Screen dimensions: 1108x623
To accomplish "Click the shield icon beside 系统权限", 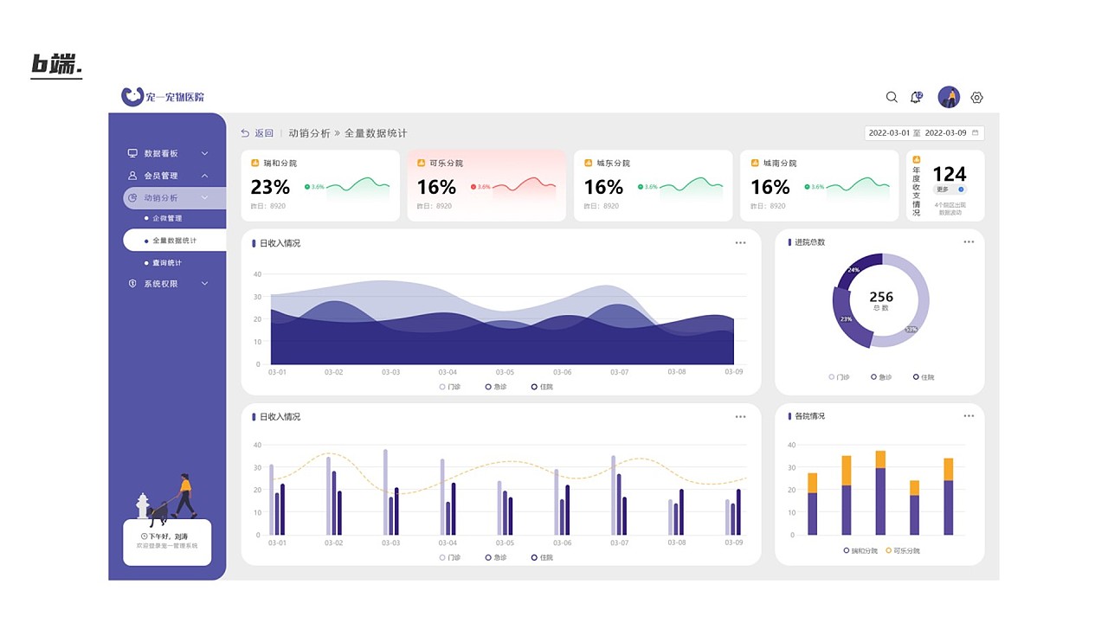I will (132, 284).
